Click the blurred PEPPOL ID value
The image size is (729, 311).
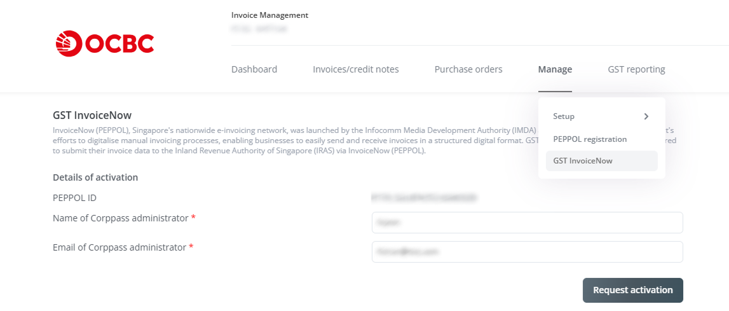pos(425,198)
